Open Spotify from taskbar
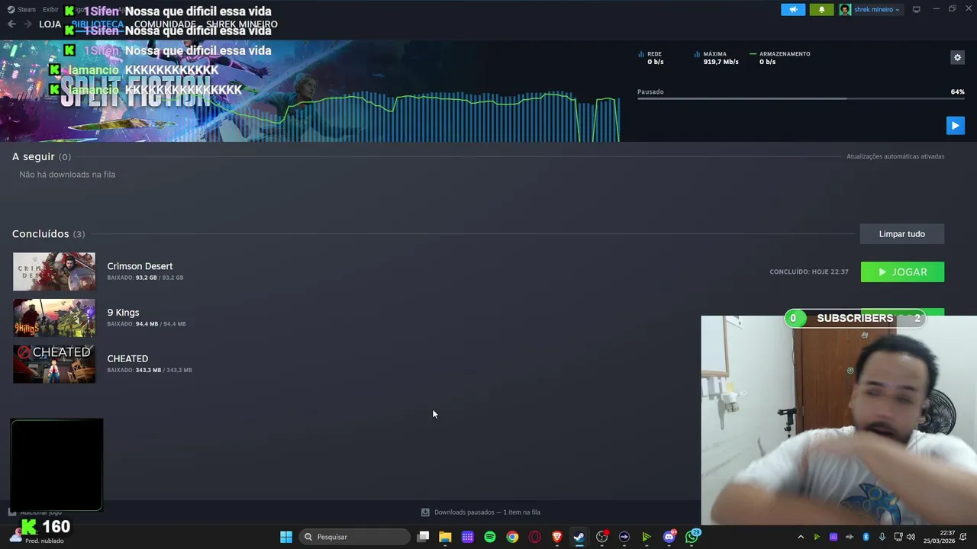 [x=490, y=537]
